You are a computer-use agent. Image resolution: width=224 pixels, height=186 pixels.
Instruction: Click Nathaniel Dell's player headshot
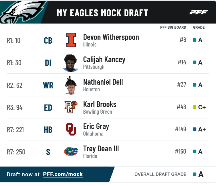(x=71, y=85)
